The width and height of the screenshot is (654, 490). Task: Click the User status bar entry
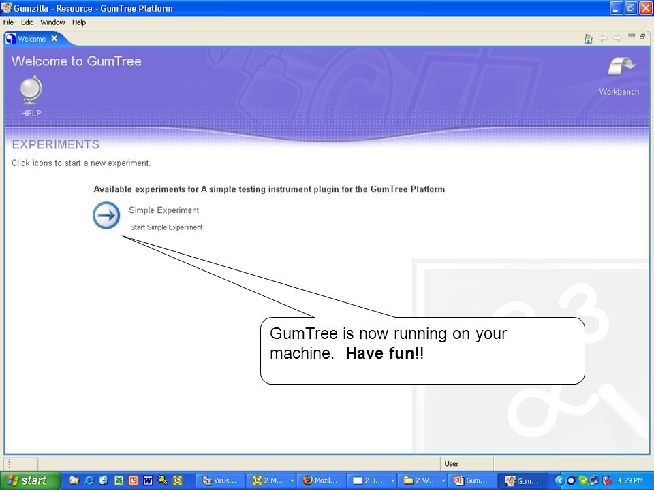click(x=451, y=463)
